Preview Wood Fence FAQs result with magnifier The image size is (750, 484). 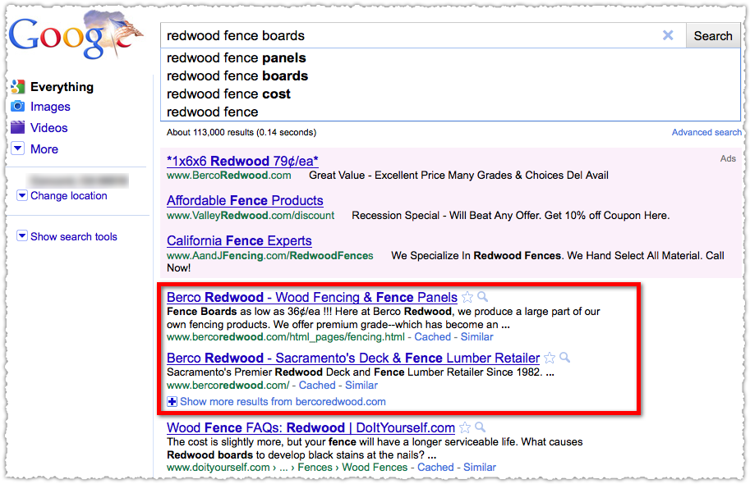[x=481, y=427]
